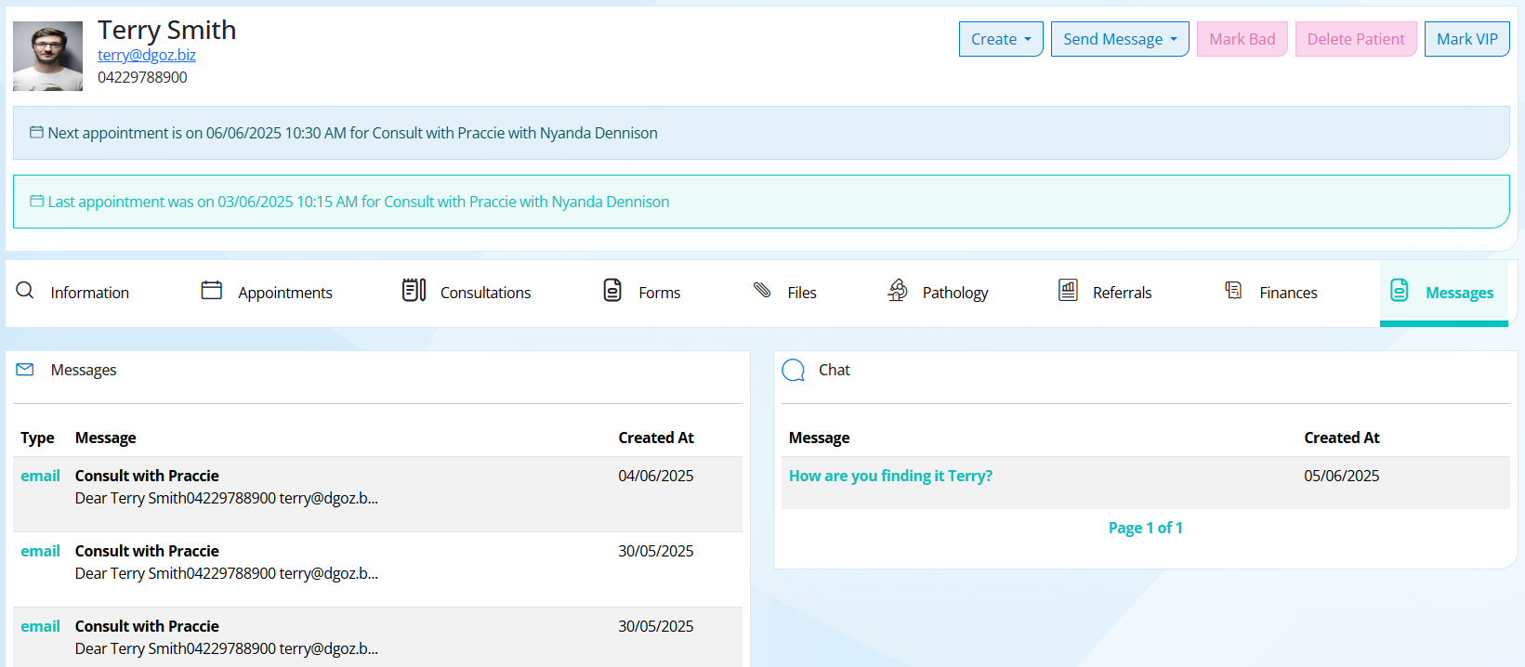
Task: Click the Forms document icon
Action: (612, 291)
